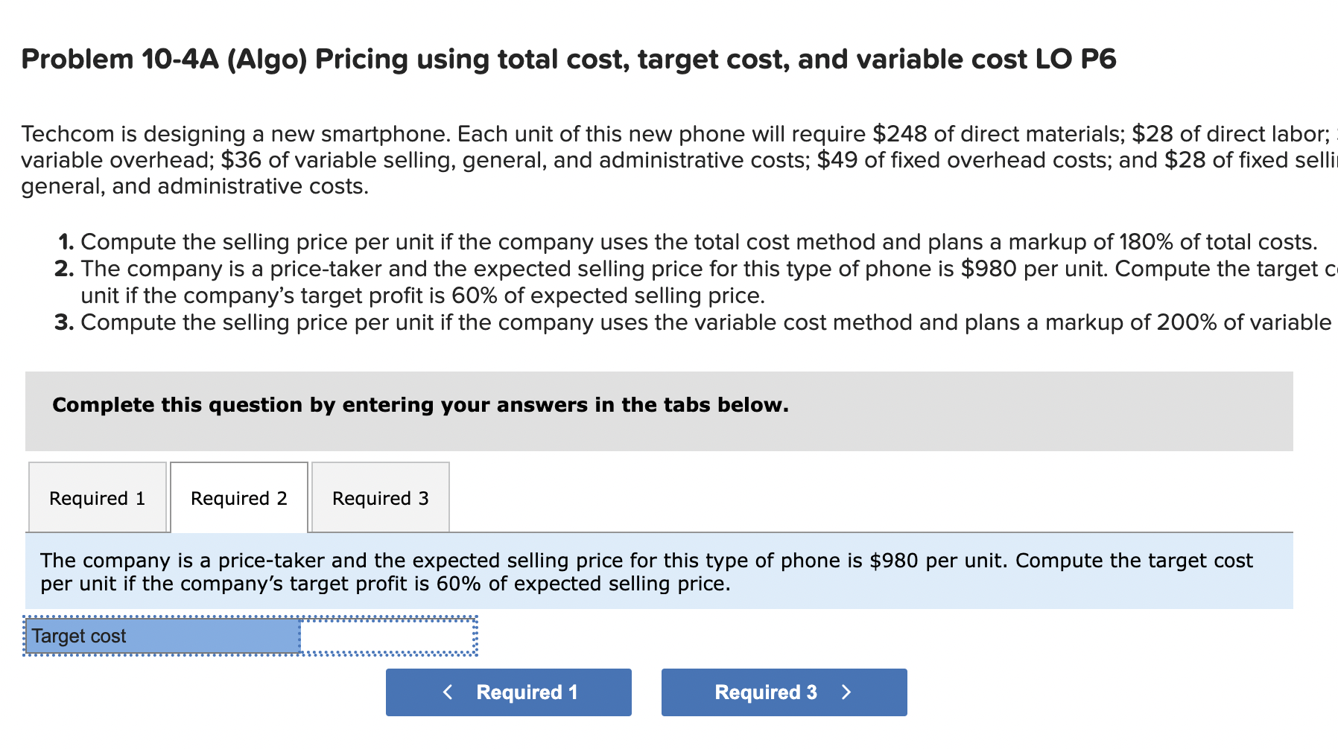Screen dimensions: 1338x749
Task: Click the problem title Problem 10-4A heading
Action: tap(568, 59)
